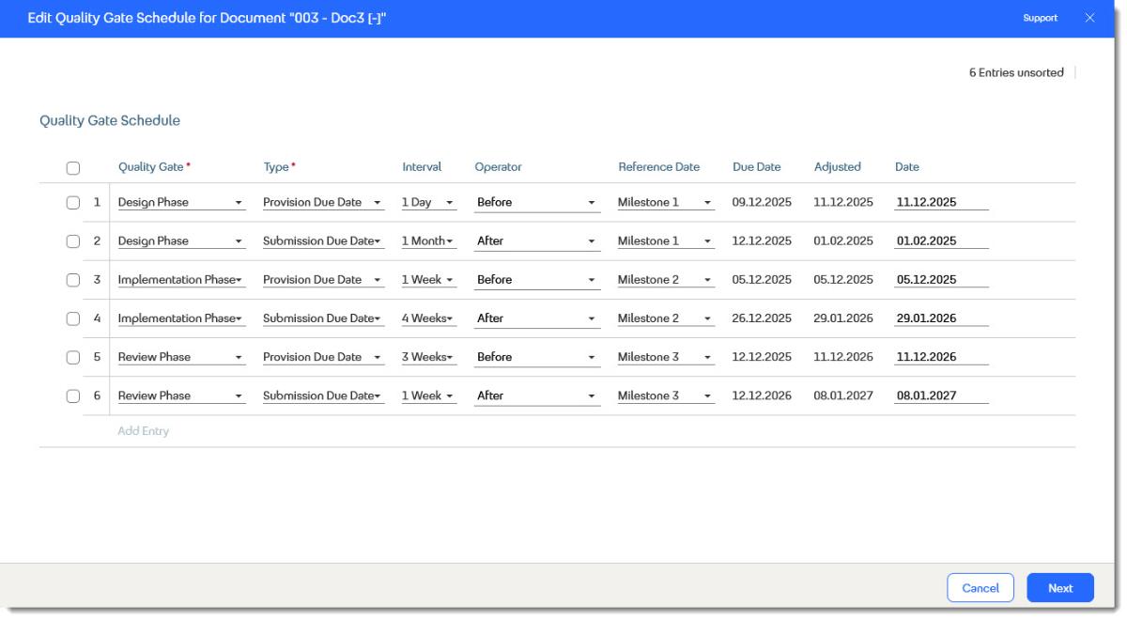
Task: Edit the Date field showing 01.02.2025
Action: tap(942, 240)
